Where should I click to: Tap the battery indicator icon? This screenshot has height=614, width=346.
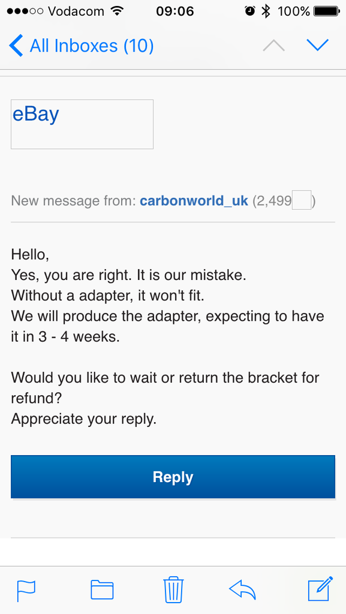(x=326, y=11)
